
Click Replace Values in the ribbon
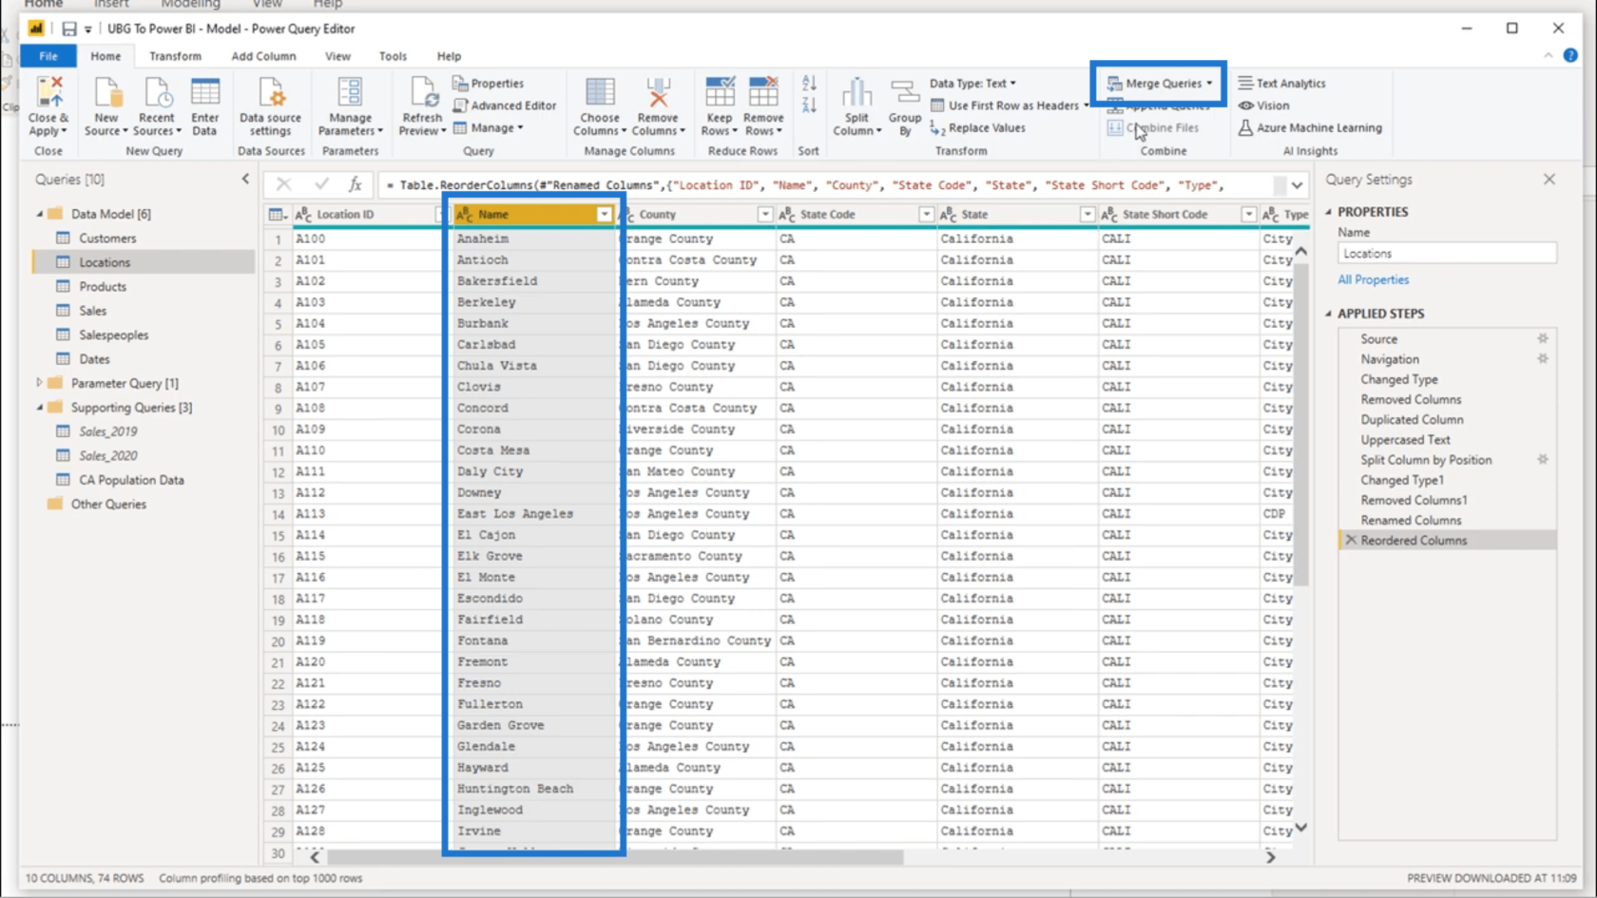(977, 127)
